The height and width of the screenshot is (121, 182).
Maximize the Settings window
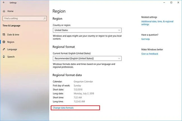click(x=171, y=3)
